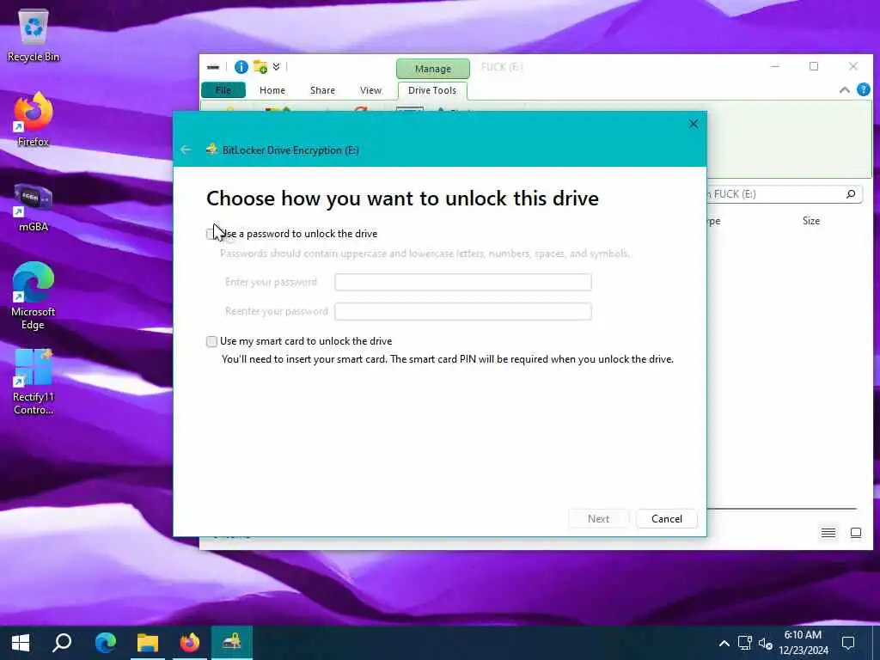This screenshot has width=880, height=660.
Task: Open the Home ribbon tab in Explorer
Action: pos(272,89)
